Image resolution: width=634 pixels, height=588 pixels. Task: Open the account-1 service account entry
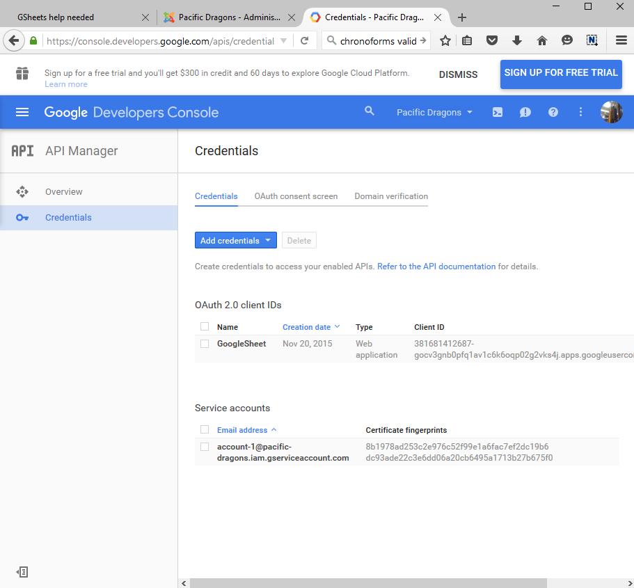pyautogui.click(x=283, y=452)
